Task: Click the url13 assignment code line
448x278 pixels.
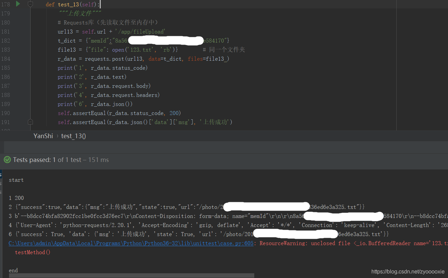Action: pyautogui.click(x=111, y=32)
